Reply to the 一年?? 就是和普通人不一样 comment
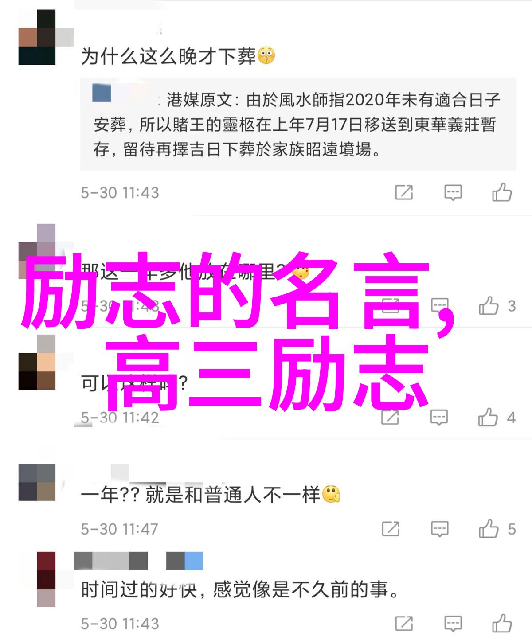The image size is (532, 644). click(x=439, y=529)
